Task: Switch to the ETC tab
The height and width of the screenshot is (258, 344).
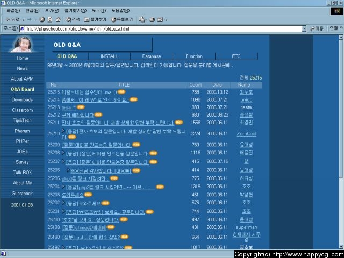Action: point(236,56)
